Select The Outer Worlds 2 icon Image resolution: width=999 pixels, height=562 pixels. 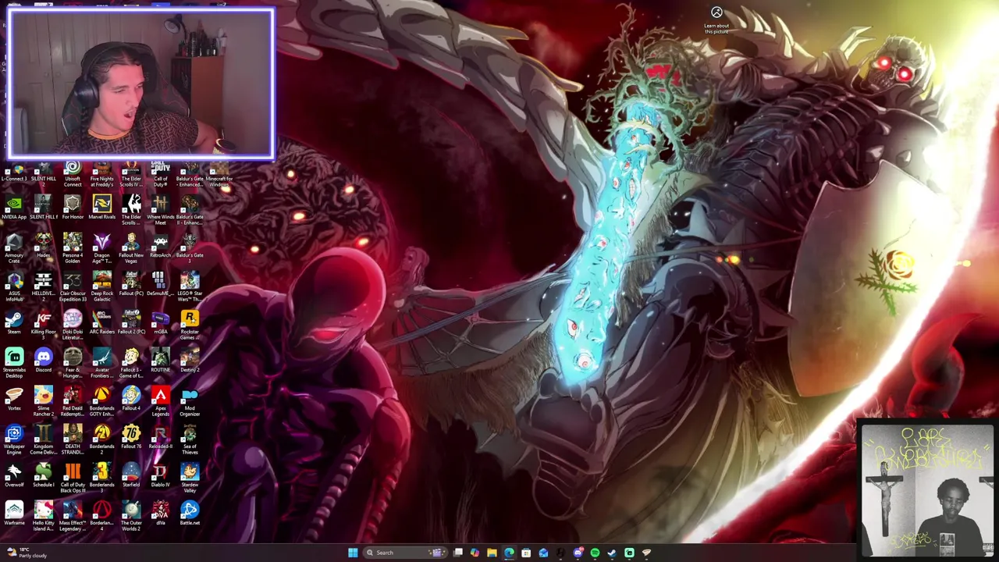(131, 517)
